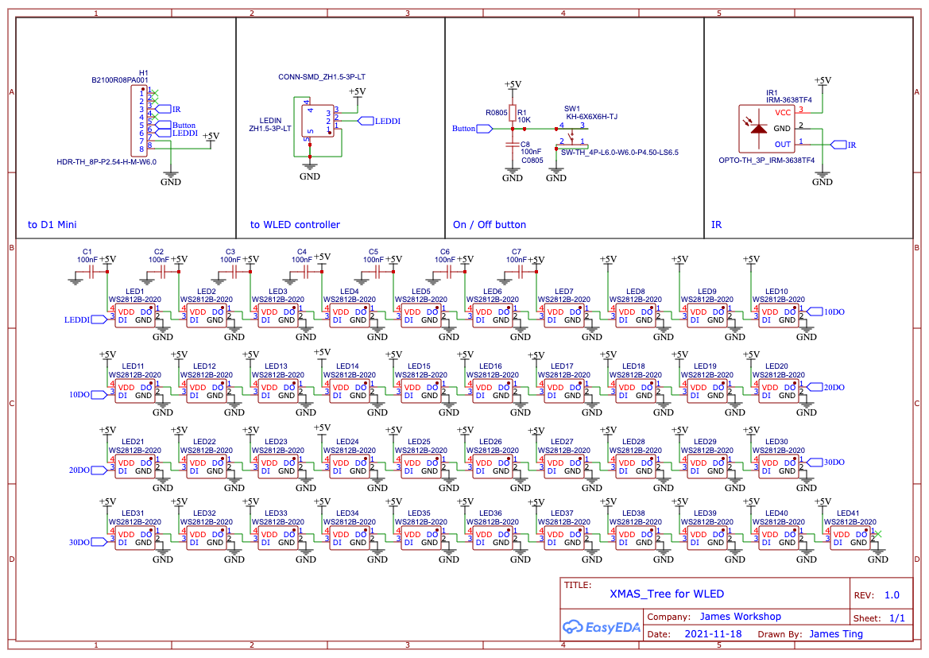Click the EasyEDA logo in the title block
This screenshot has width=929, height=658.
[600, 627]
